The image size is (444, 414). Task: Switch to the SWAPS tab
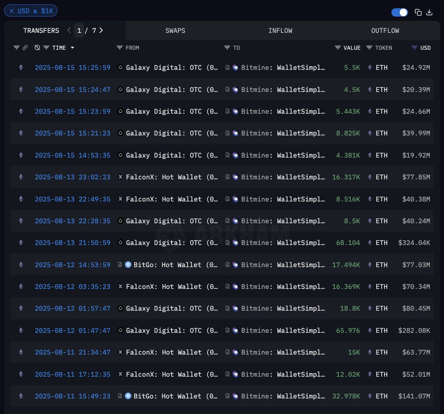click(175, 31)
